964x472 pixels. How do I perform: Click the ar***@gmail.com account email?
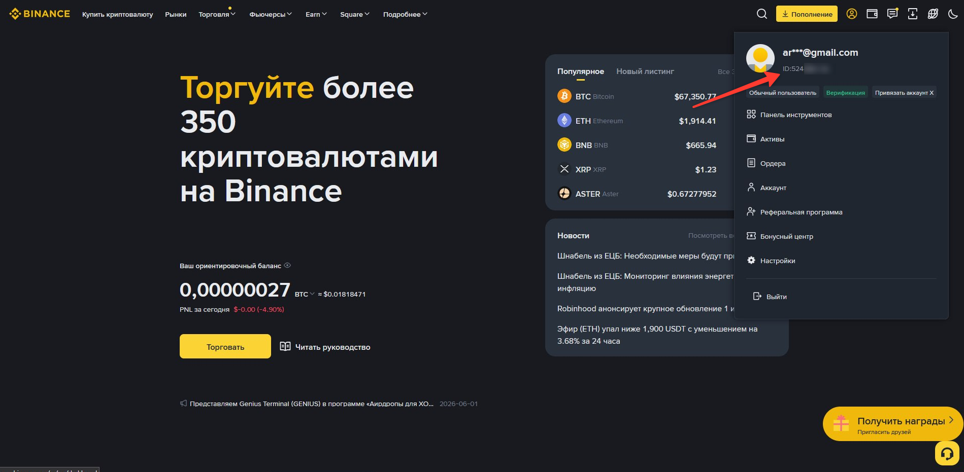(820, 52)
